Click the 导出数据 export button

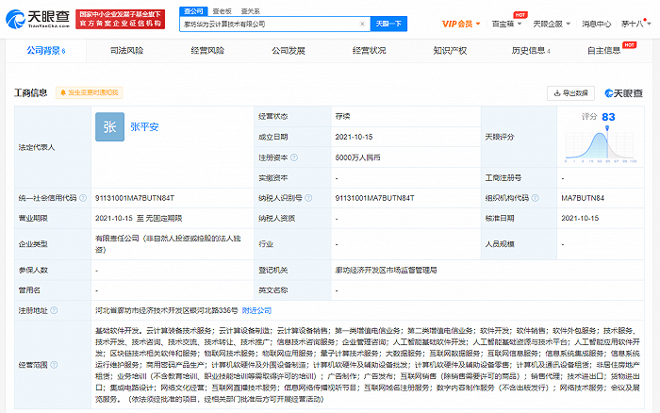click(571, 92)
